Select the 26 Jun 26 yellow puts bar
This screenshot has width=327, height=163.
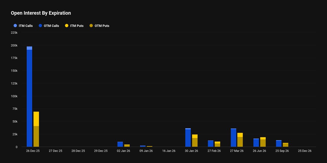coord(263,142)
